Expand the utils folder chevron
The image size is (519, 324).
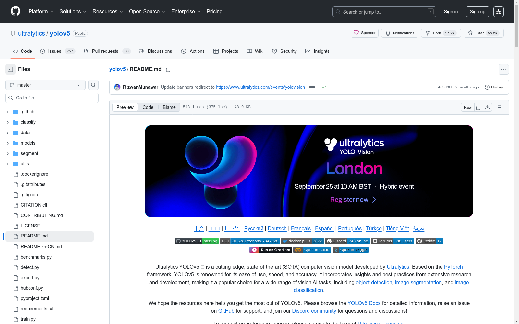pos(8,164)
